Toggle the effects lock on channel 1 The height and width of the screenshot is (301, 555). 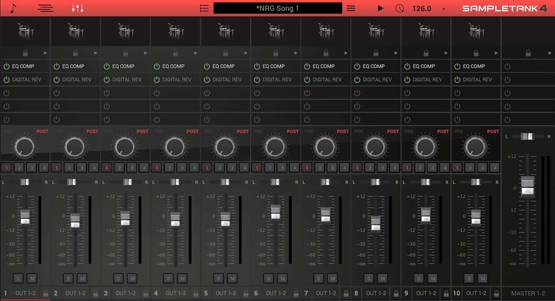[26, 53]
